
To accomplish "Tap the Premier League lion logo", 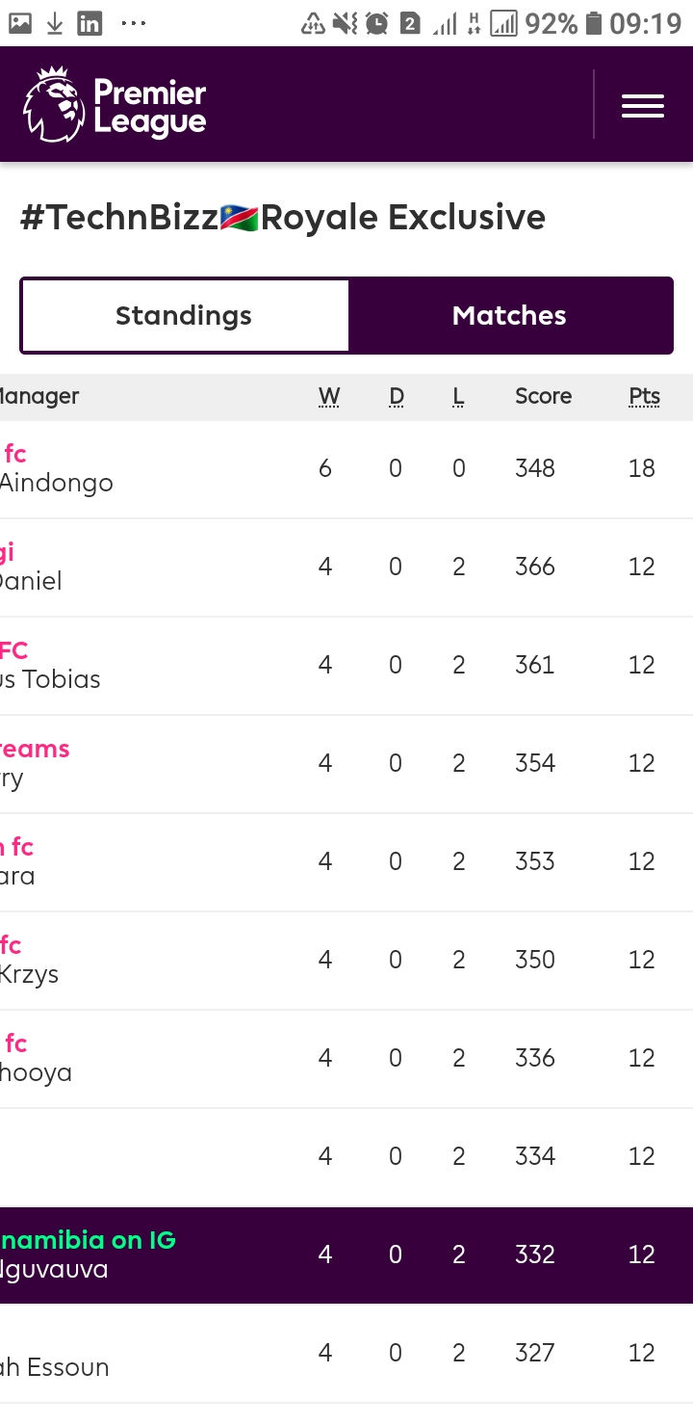I will (54, 104).
